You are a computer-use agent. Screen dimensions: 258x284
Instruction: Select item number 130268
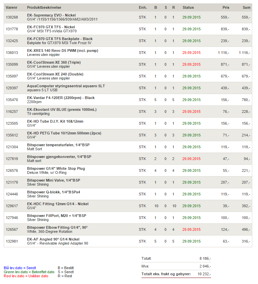point(12,18)
